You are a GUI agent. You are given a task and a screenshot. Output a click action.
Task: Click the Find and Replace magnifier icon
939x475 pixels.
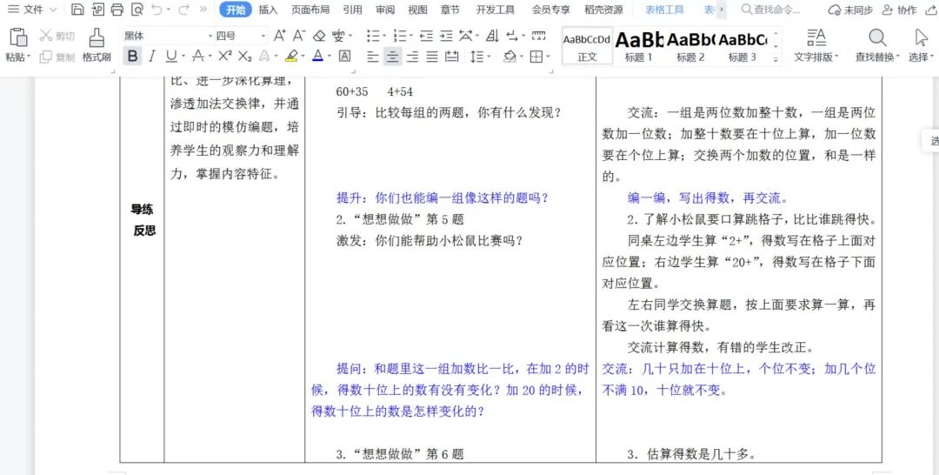tap(877, 37)
